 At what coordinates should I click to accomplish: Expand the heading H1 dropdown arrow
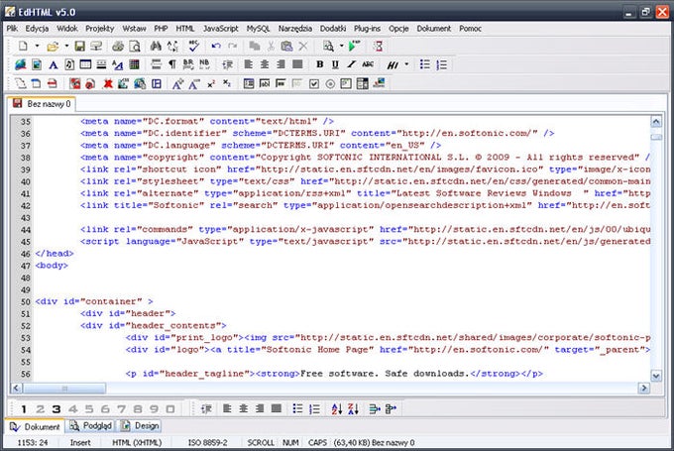[x=406, y=64]
